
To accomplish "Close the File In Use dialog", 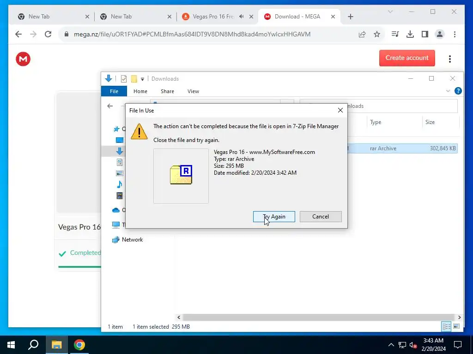I will tap(340, 111).
